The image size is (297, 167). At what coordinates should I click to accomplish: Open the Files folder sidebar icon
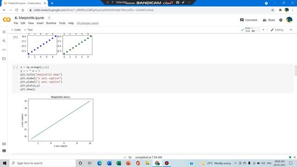(4, 59)
